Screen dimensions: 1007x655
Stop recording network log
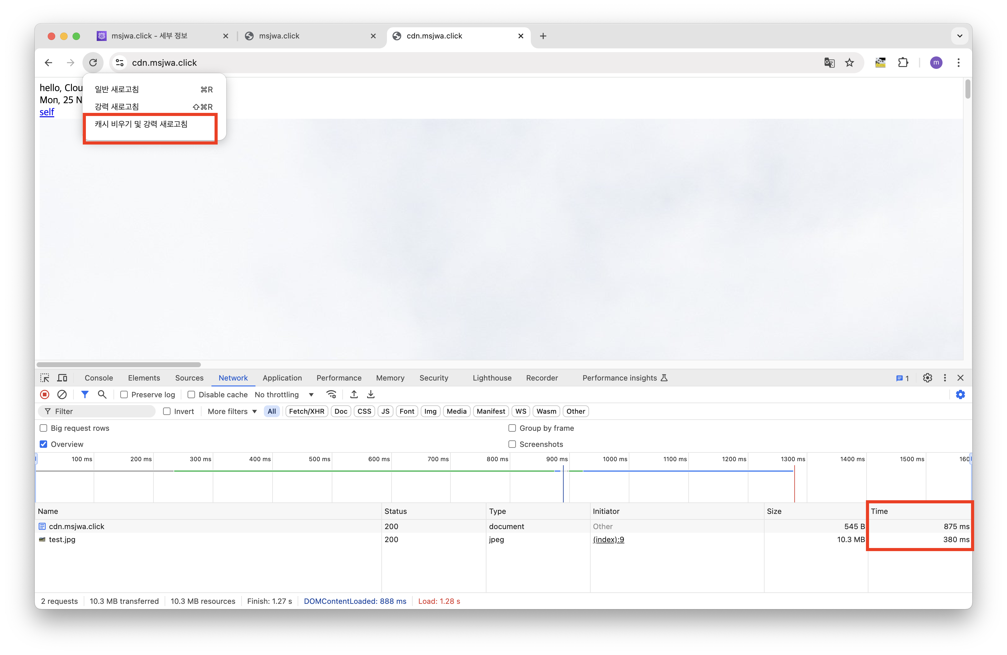(x=45, y=394)
